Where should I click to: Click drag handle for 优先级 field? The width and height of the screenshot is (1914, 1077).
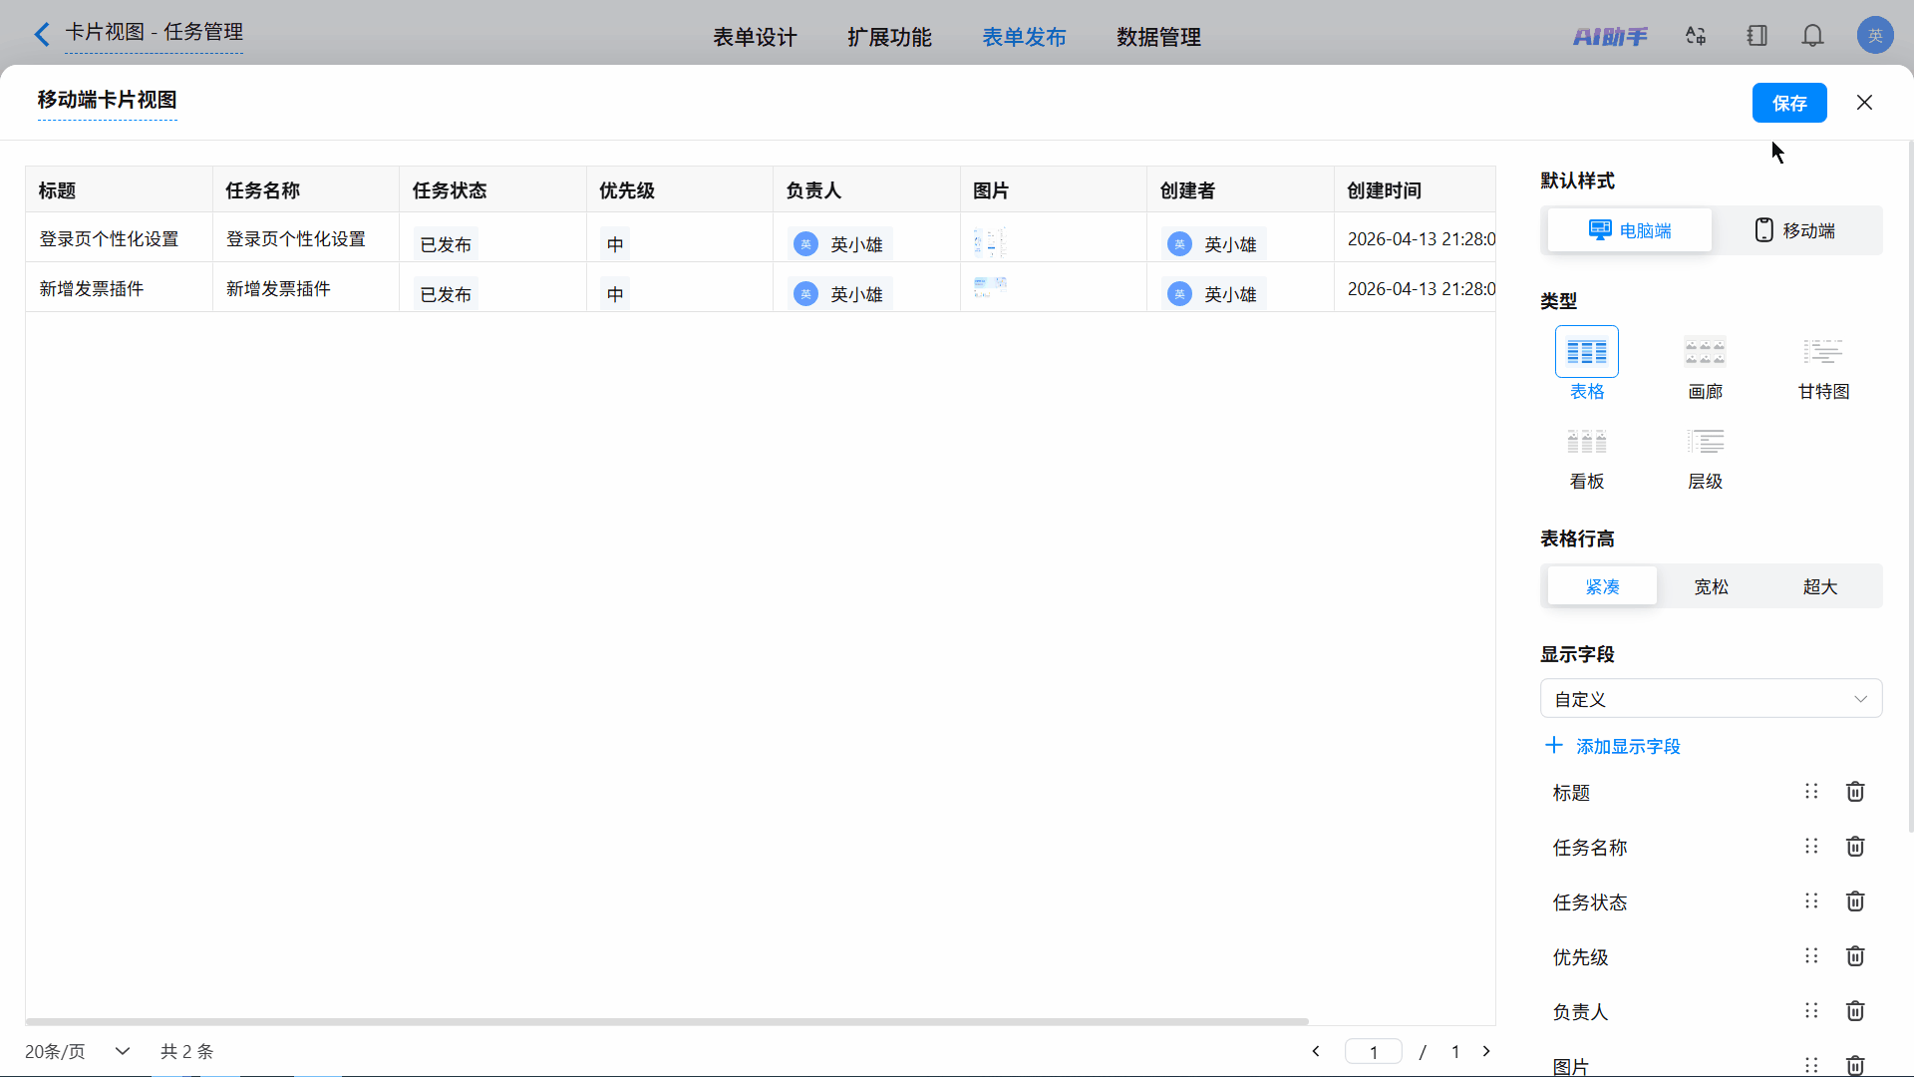pos(1811,956)
